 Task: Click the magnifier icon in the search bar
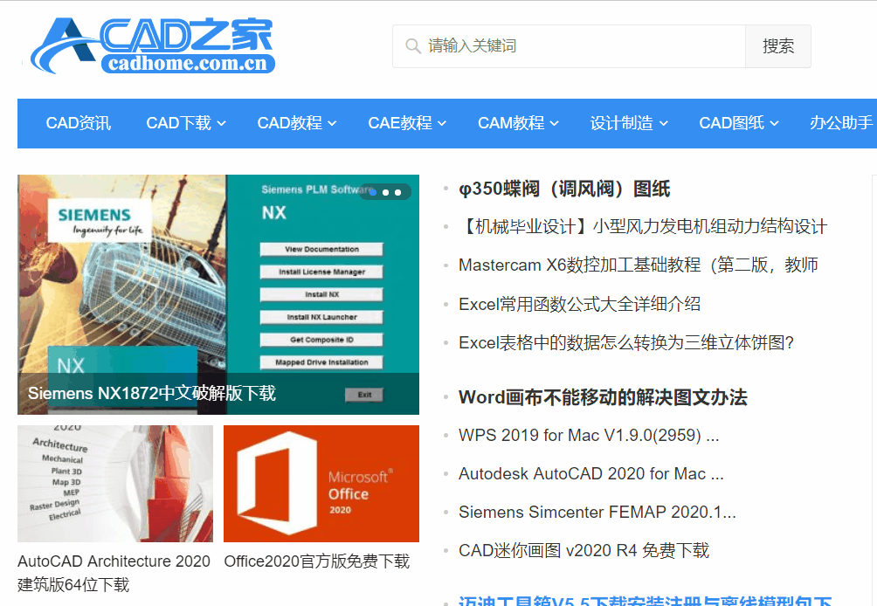click(411, 46)
